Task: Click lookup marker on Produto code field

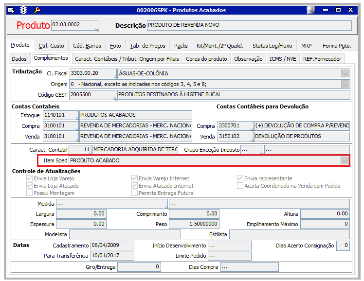Action: click(96, 30)
